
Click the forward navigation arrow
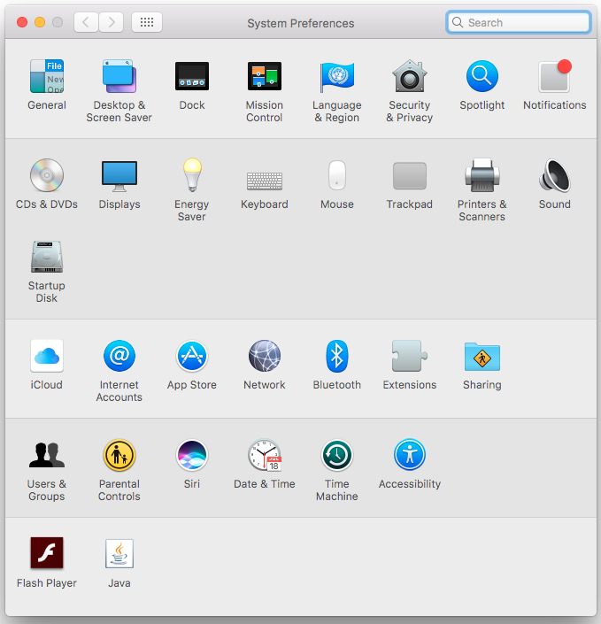point(111,22)
